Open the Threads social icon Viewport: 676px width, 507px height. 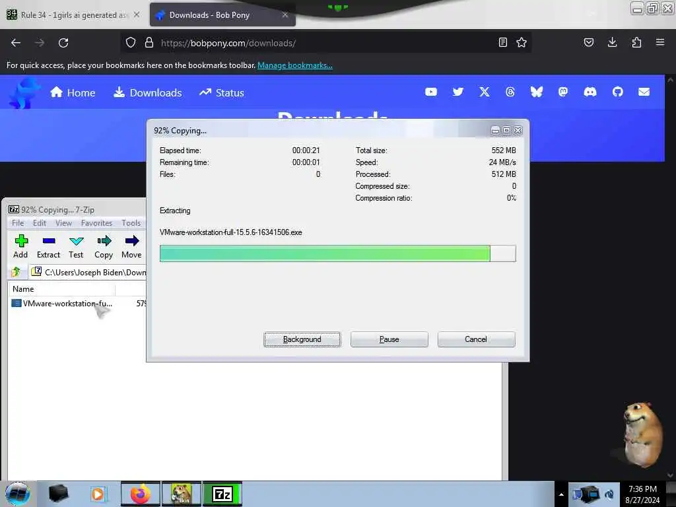point(510,92)
